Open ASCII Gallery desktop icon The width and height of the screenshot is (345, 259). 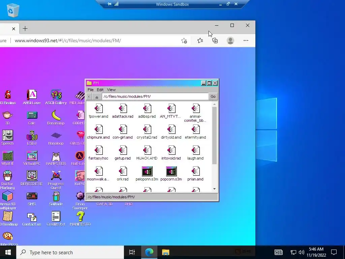coord(56,97)
